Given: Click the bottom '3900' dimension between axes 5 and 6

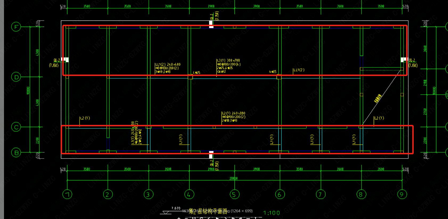Looking at the screenshot, I should pos(256,169).
